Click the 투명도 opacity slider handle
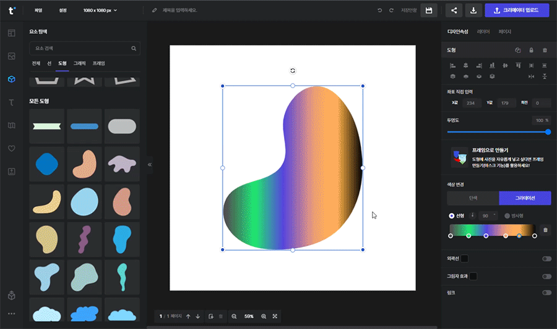Viewport: 557px width, 329px height. pos(548,131)
